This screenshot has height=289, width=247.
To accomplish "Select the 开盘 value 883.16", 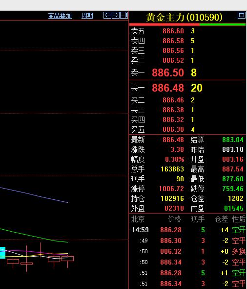I will pyautogui.click(x=233, y=159).
